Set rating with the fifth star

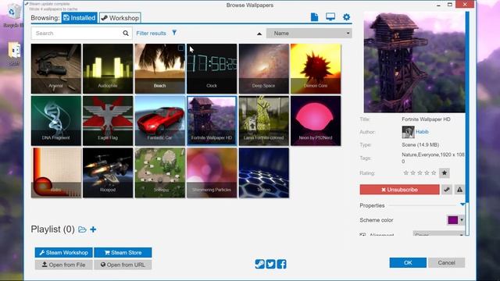pyautogui.click(x=434, y=173)
